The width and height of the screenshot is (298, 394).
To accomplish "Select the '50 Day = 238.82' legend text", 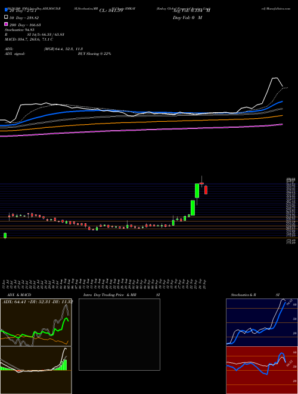I will coord(24,18).
